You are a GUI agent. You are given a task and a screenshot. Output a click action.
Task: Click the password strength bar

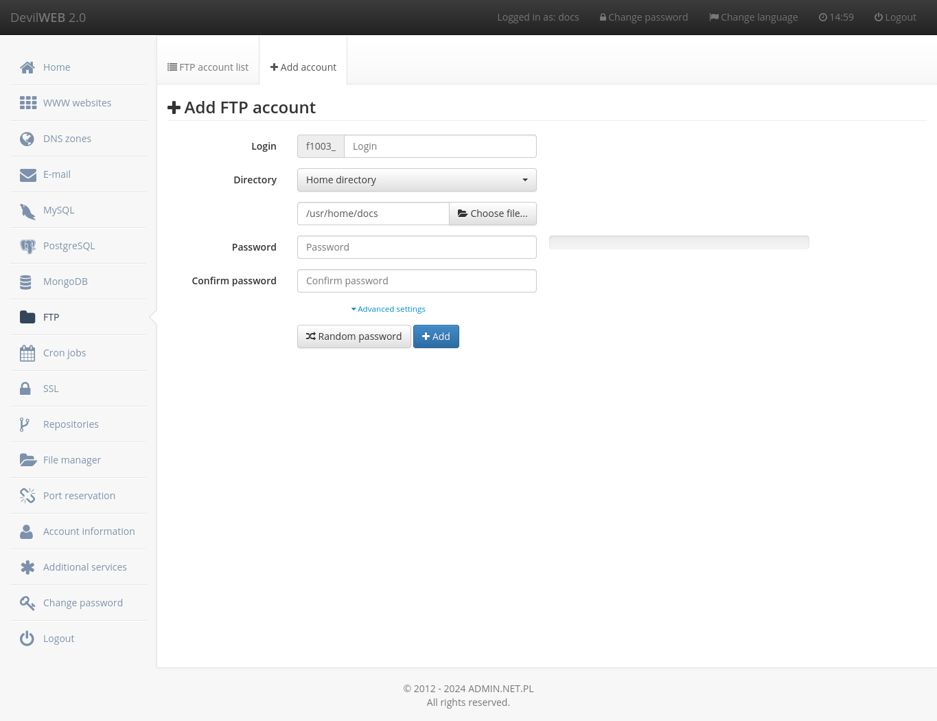tap(678, 242)
